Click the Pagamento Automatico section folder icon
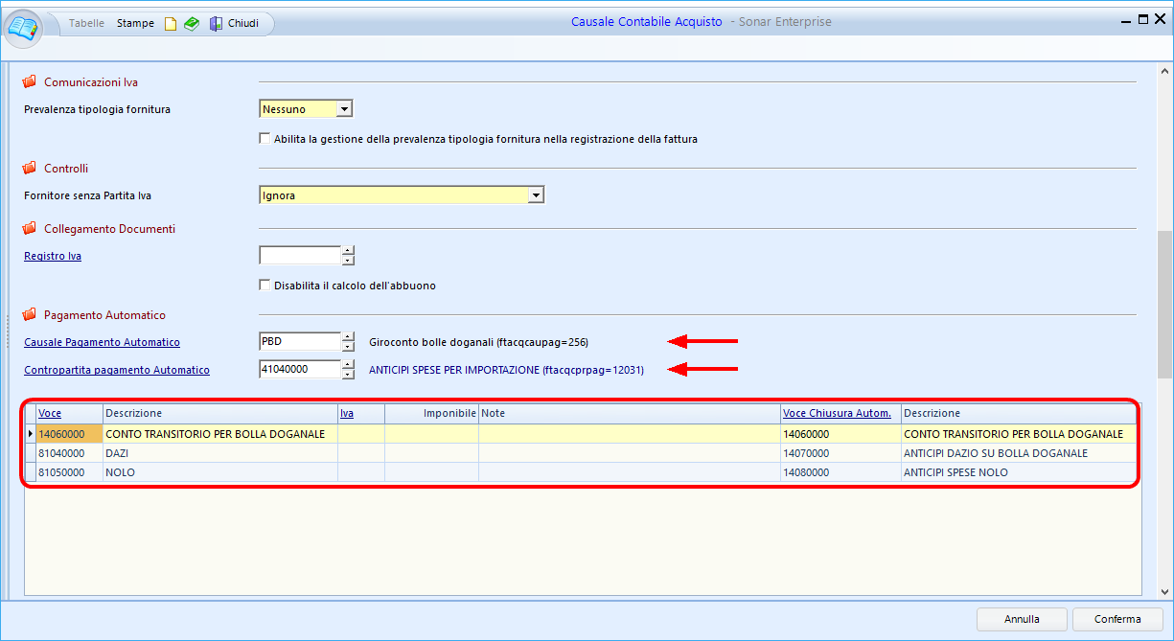 [x=29, y=315]
